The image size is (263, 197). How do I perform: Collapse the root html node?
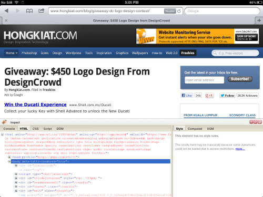pos(2,134)
